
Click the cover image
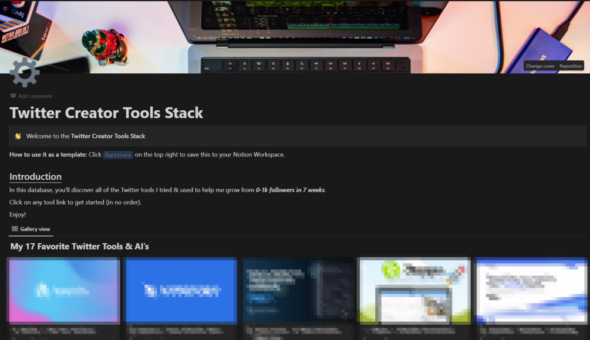tap(295, 37)
